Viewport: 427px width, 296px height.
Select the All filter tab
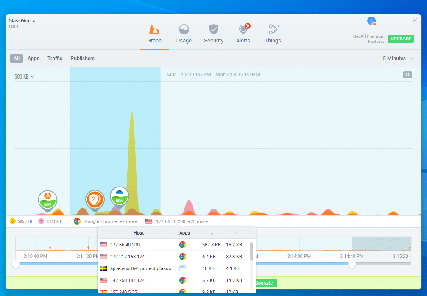tap(17, 59)
